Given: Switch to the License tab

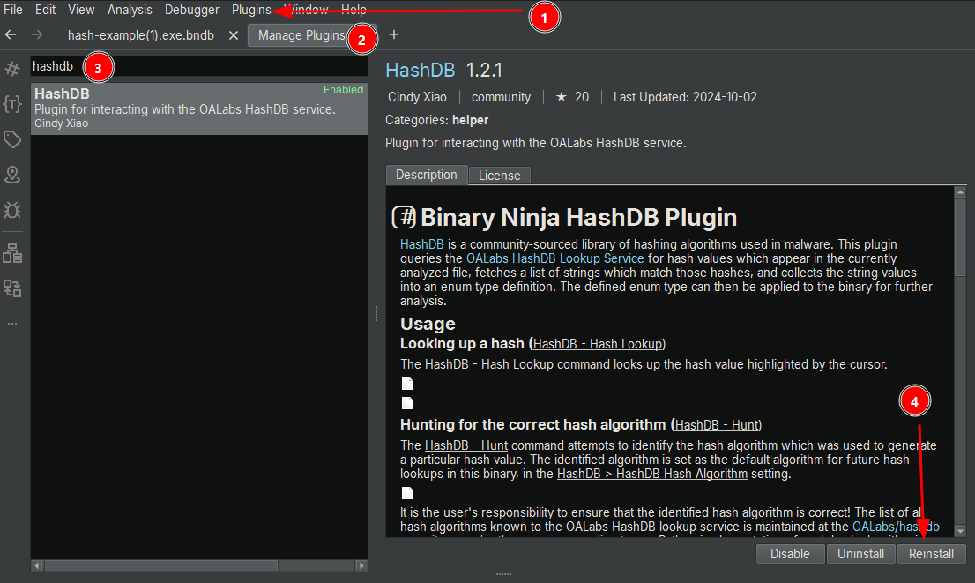Looking at the screenshot, I should click(499, 176).
